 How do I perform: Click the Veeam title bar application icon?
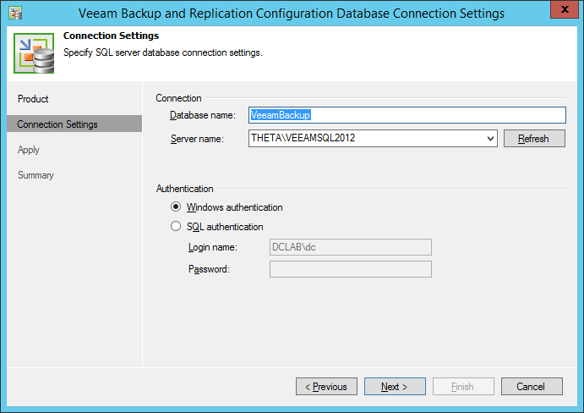pyautogui.click(x=15, y=13)
